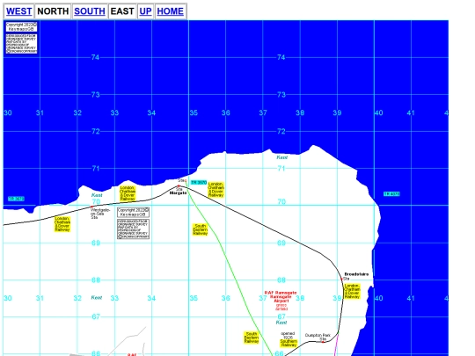The image size is (475, 356).
Task: Click the Kent label beside RAF Ramsgate
Action: 281,323
